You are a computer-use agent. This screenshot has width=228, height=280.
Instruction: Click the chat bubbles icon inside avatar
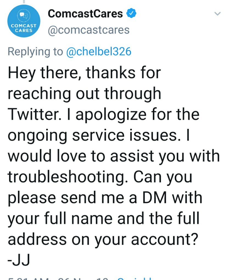pos(24,15)
